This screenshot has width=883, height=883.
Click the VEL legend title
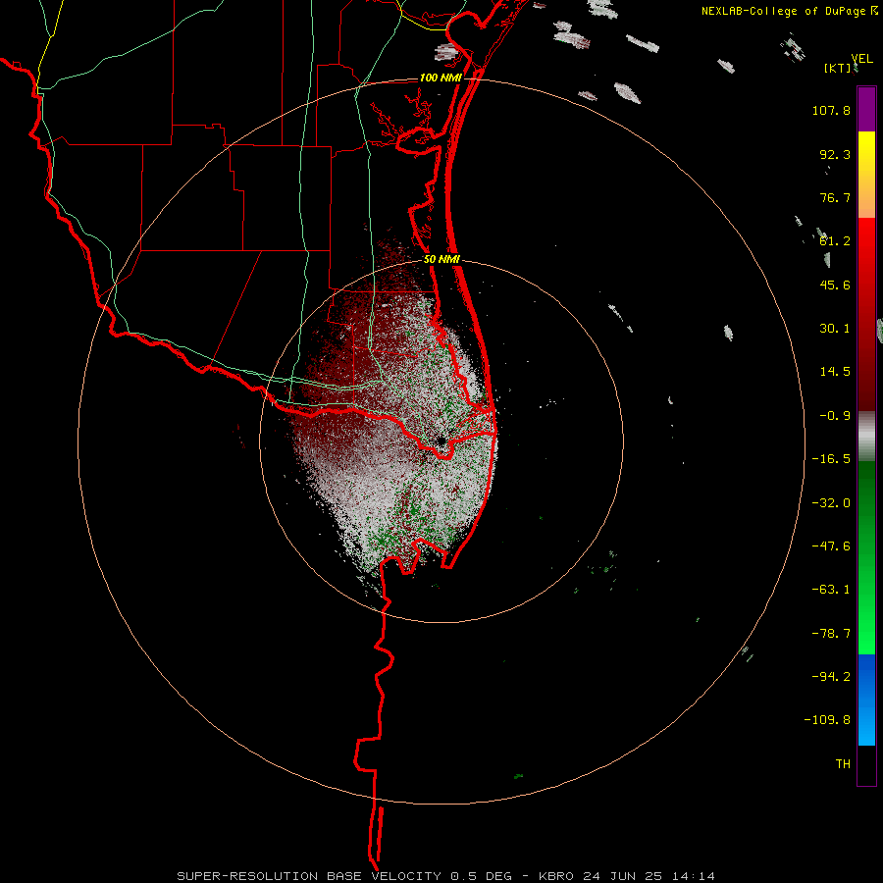tap(861, 59)
